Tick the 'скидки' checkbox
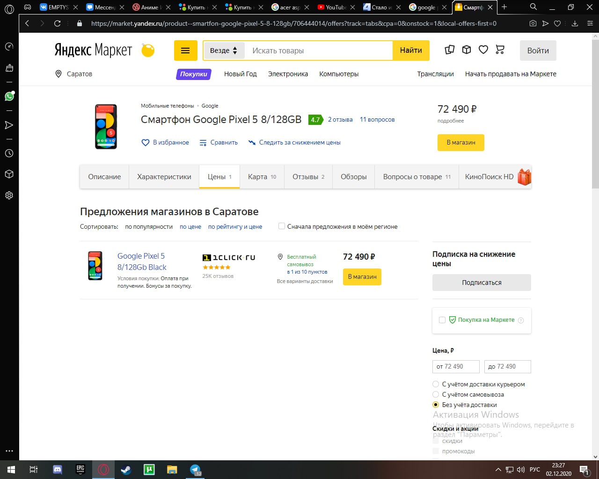The height and width of the screenshot is (479, 599). [x=436, y=441]
